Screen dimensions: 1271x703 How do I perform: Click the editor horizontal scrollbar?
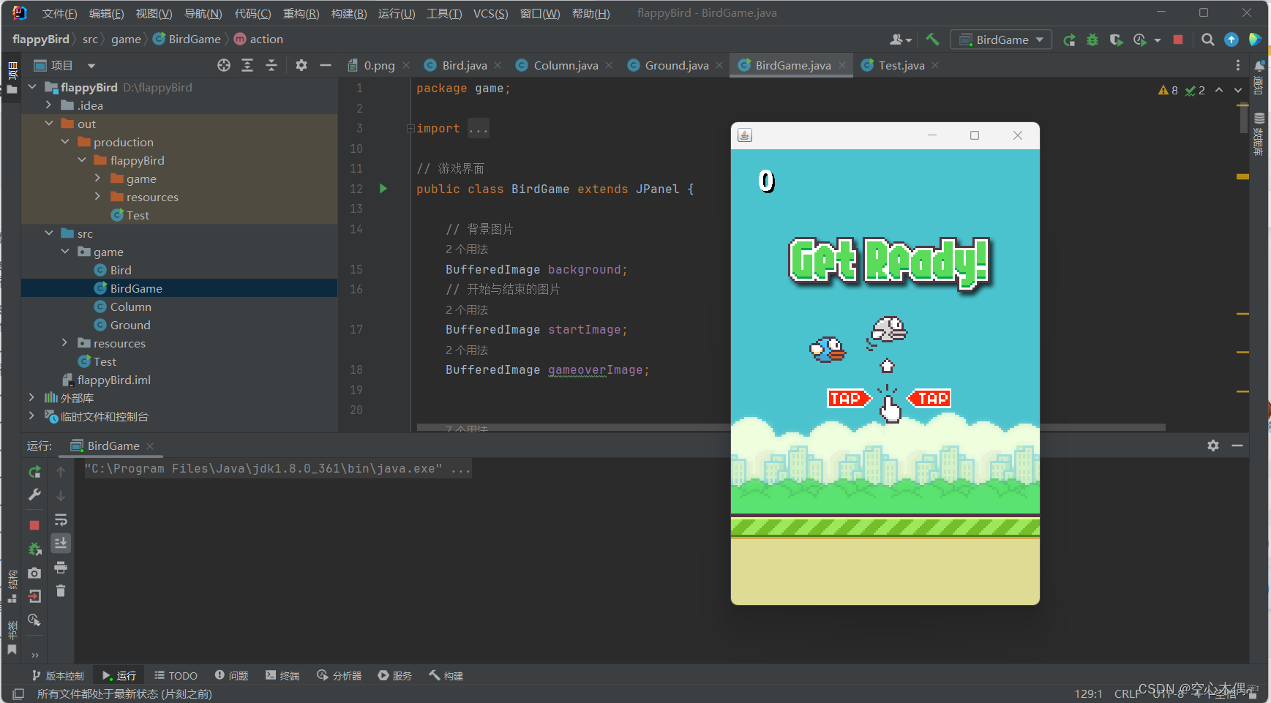(x=791, y=427)
